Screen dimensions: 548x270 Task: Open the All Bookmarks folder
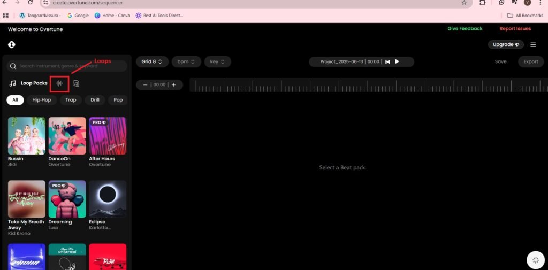pos(526,16)
